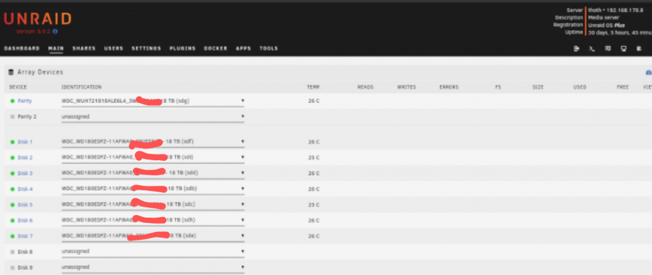This screenshot has height=275, width=652.
Task: Open the Disk 3 link
Action: pos(25,173)
